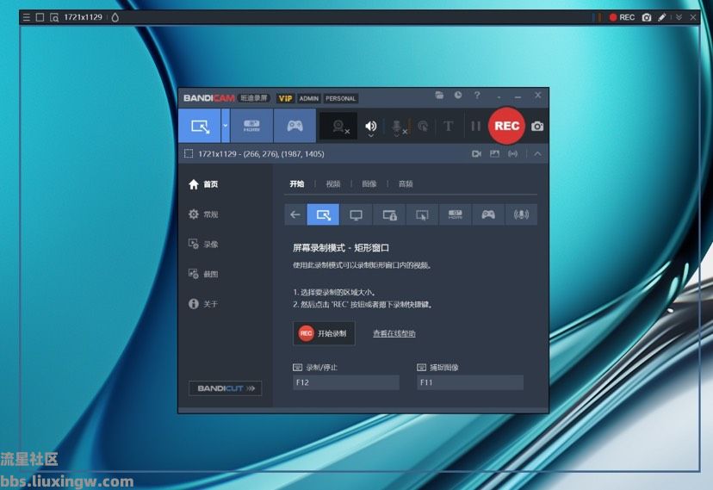Switch to game recording mode gamepad

(x=294, y=126)
